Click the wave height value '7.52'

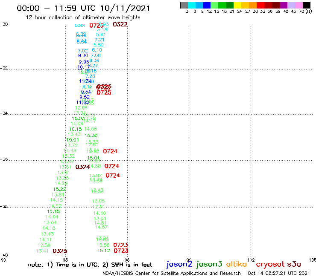point(83,51)
